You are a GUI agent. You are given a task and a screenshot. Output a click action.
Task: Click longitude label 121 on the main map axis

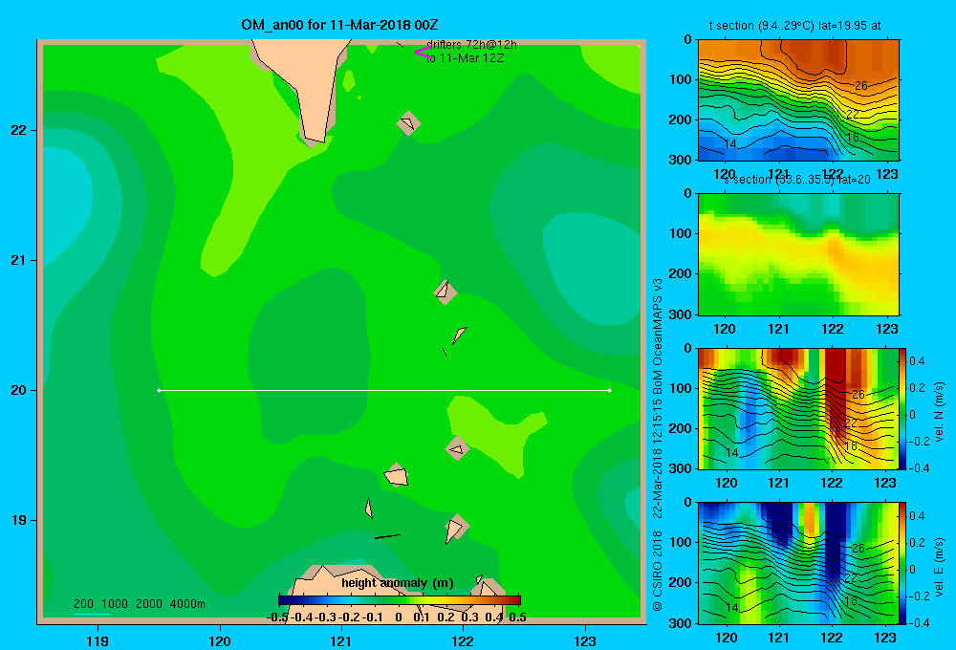click(x=341, y=640)
